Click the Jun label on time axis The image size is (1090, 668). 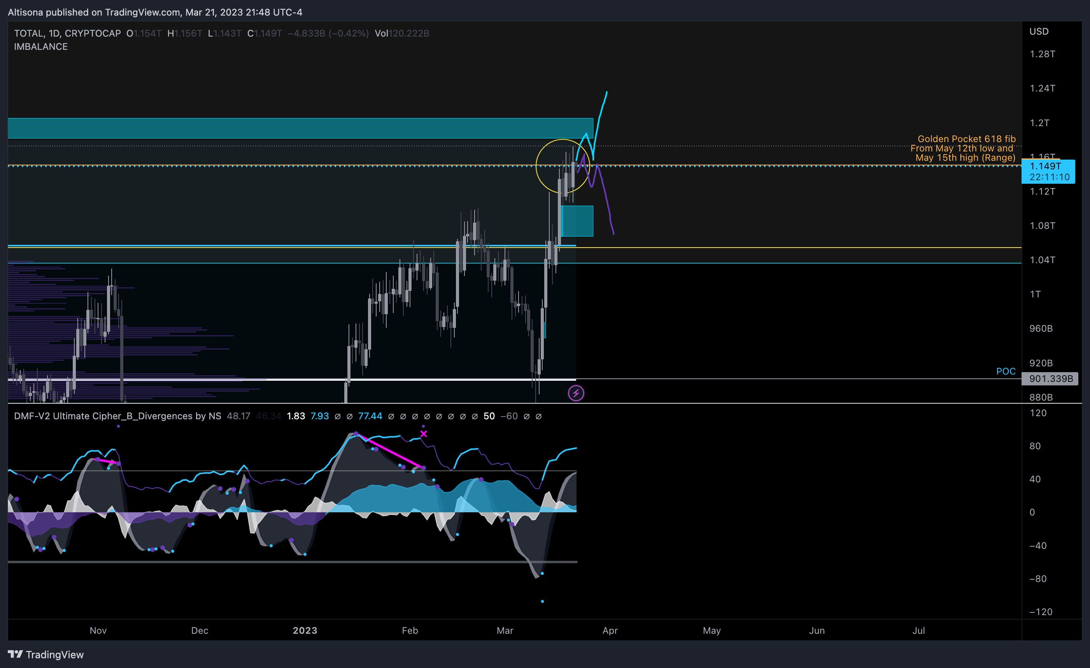click(x=817, y=630)
